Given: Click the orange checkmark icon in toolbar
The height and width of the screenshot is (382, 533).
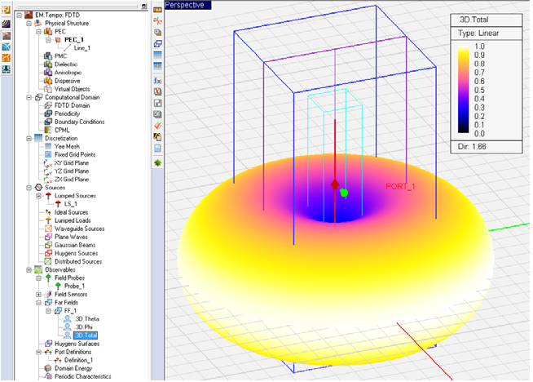Looking at the screenshot, I should [157, 126].
